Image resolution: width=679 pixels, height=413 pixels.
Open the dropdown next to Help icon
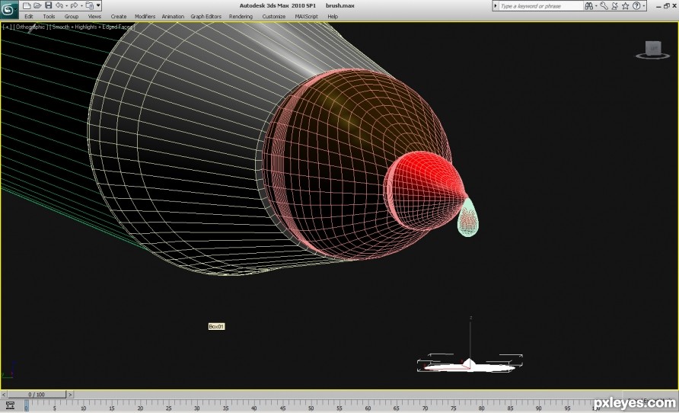point(644,6)
